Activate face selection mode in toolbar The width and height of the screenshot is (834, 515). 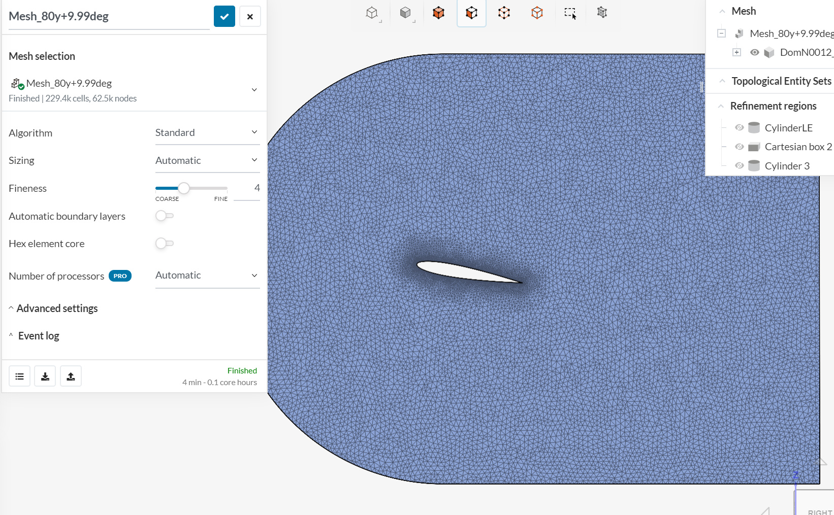coord(471,13)
